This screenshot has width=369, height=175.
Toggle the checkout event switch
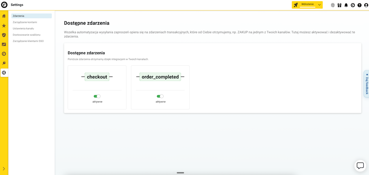(x=97, y=96)
